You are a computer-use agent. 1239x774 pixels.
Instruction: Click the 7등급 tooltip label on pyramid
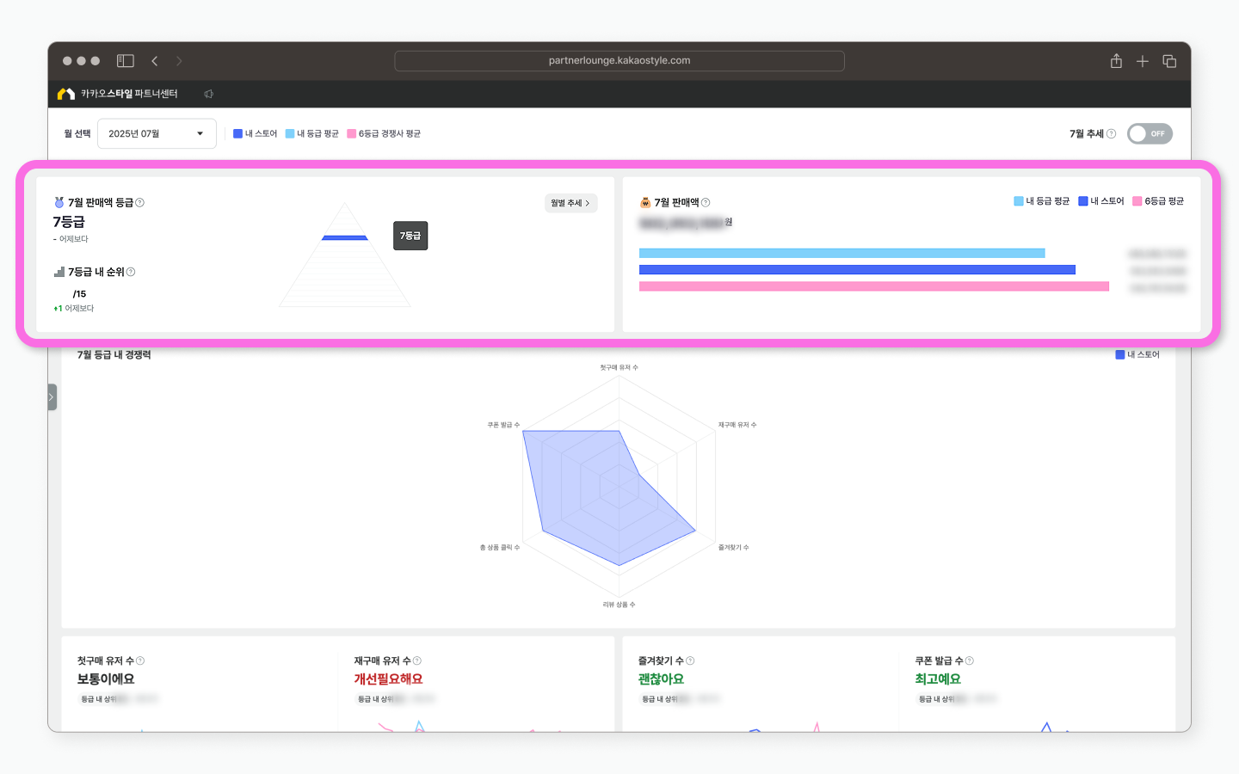(410, 236)
